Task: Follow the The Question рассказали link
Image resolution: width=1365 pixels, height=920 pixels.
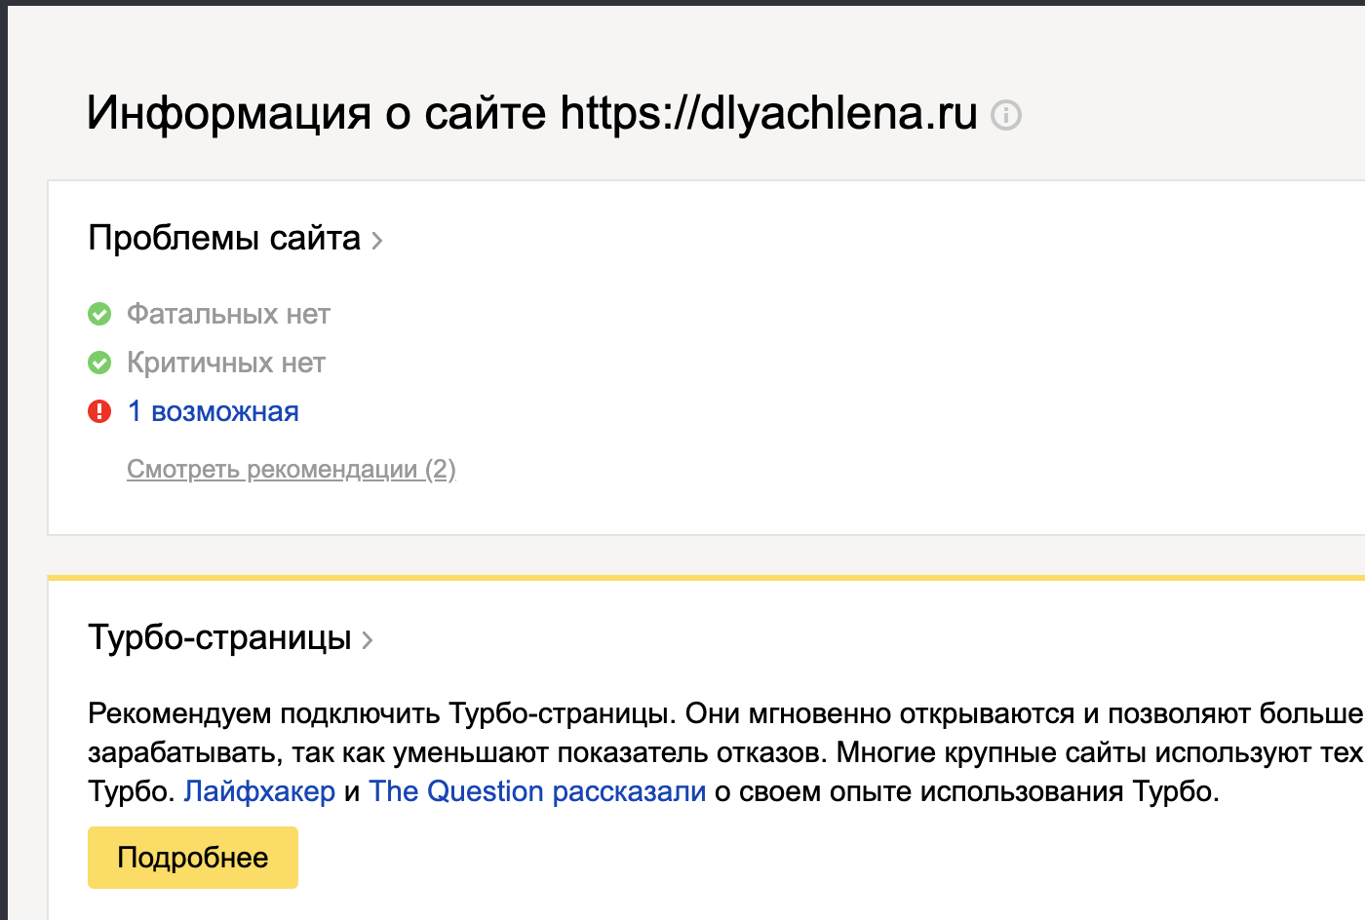Action: pos(537,791)
